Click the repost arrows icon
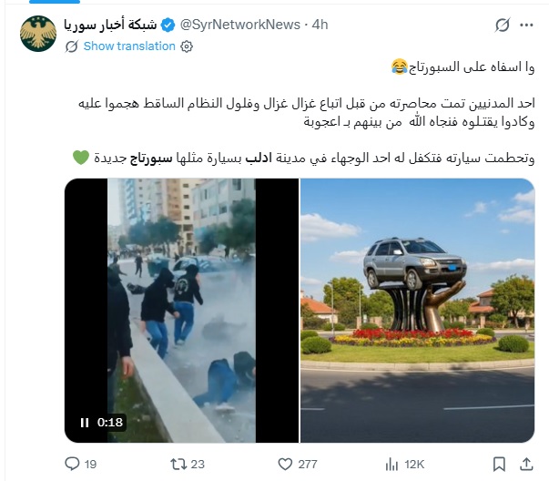The height and width of the screenshot is (481, 549). [178, 465]
